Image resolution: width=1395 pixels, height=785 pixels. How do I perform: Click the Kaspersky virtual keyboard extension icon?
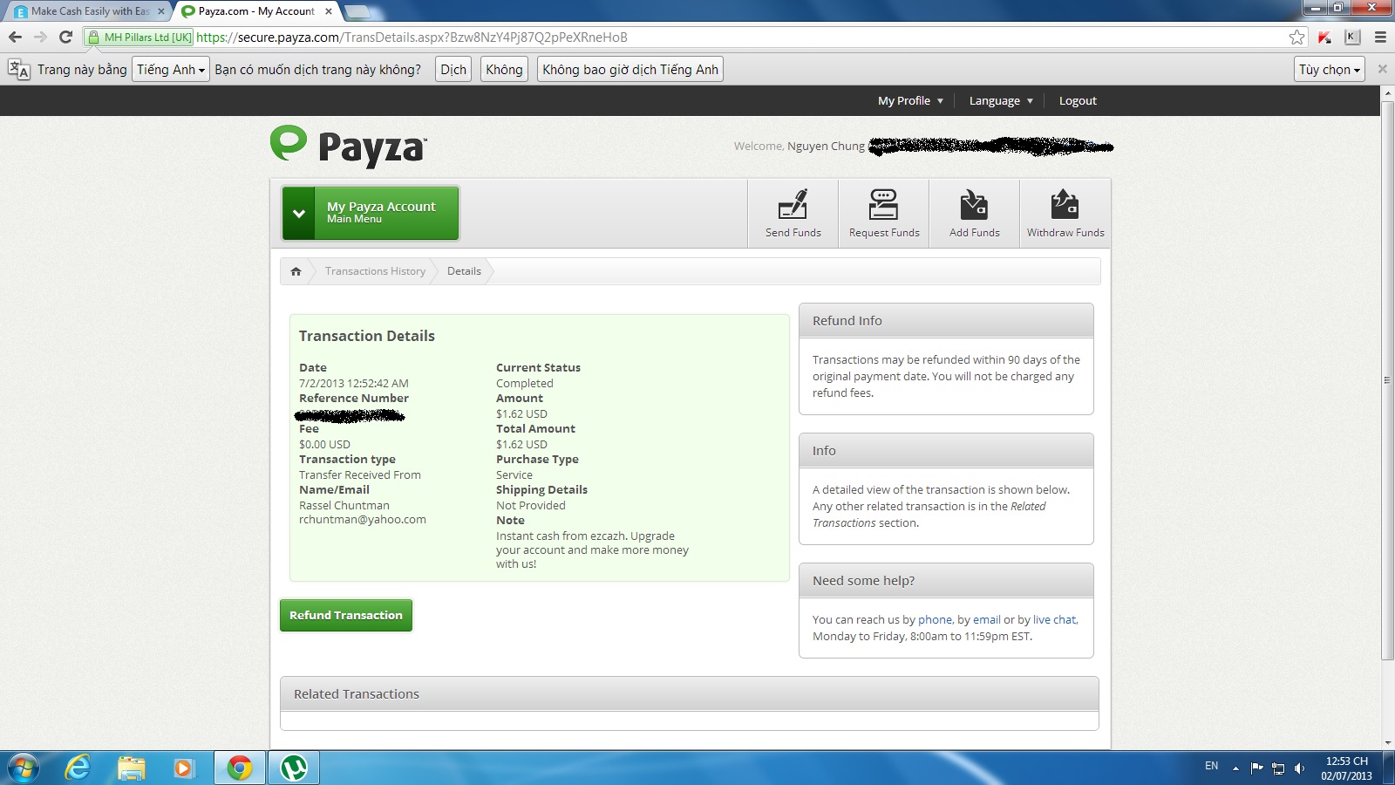1352,37
